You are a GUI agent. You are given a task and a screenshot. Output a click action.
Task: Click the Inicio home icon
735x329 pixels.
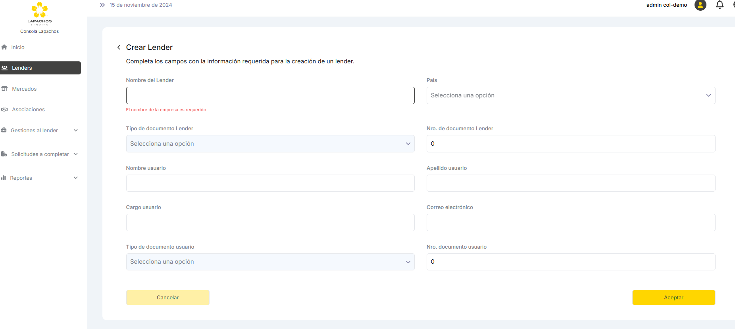(x=4, y=47)
